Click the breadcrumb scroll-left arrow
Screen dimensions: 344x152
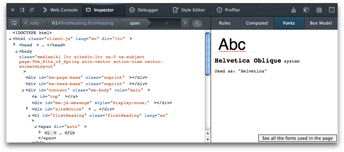pos(26,23)
